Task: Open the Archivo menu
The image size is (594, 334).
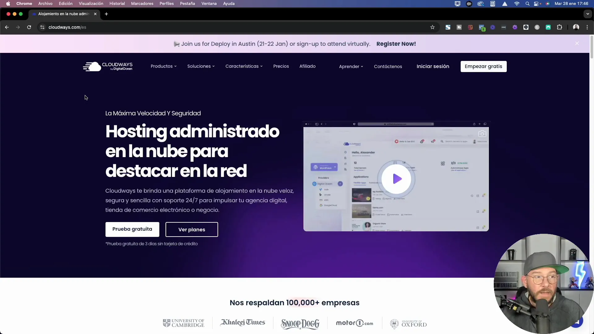Action: (x=45, y=4)
